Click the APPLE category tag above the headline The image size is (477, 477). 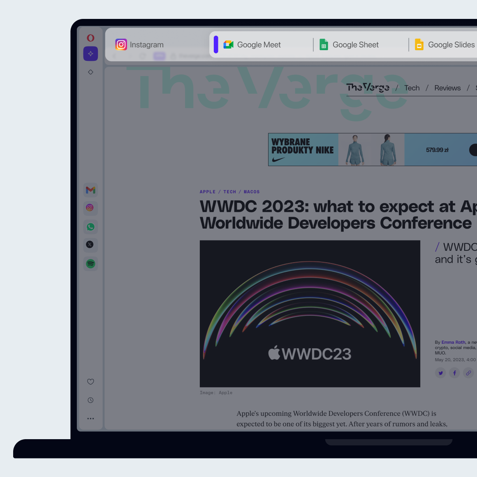(208, 192)
